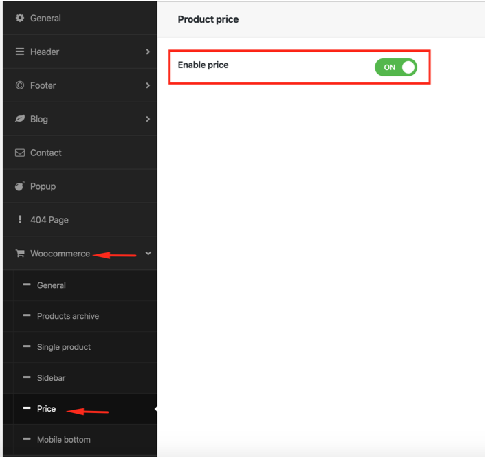This screenshot has height=457, width=486.
Task: Expand the Footer submenu chevron
Action: [148, 85]
